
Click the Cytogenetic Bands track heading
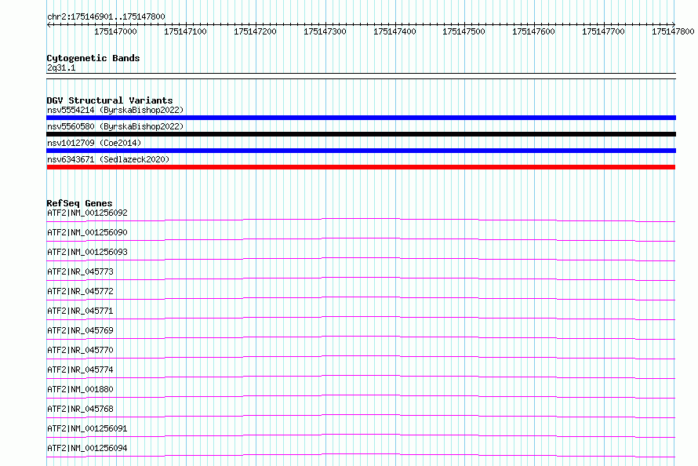93,58
